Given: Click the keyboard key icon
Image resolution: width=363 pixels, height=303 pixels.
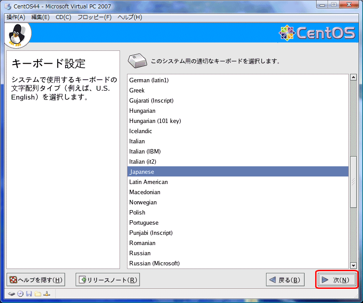Looking at the screenshot, I should (137, 61).
